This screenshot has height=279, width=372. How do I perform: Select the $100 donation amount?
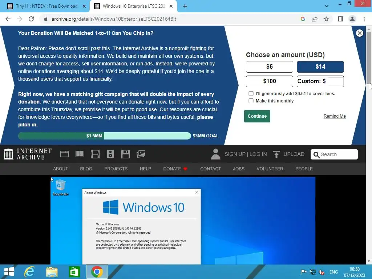pos(270,81)
